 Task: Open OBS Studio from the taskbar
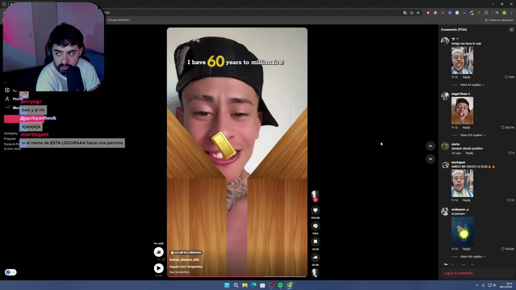271,285
